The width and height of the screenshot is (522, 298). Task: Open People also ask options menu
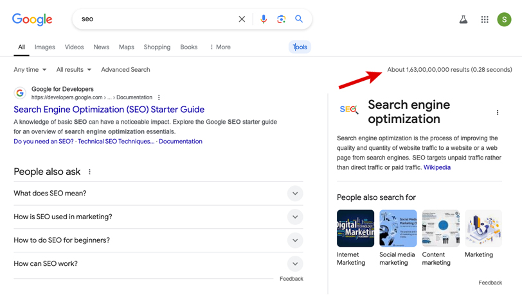(x=89, y=172)
